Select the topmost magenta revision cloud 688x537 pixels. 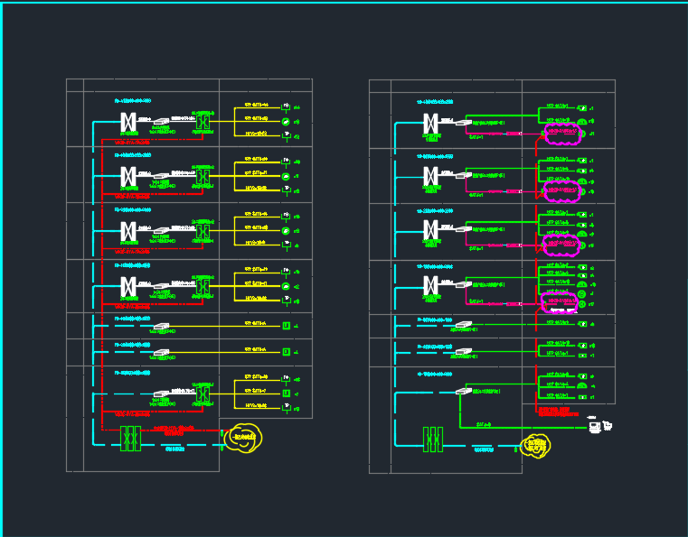coord(562,134)
